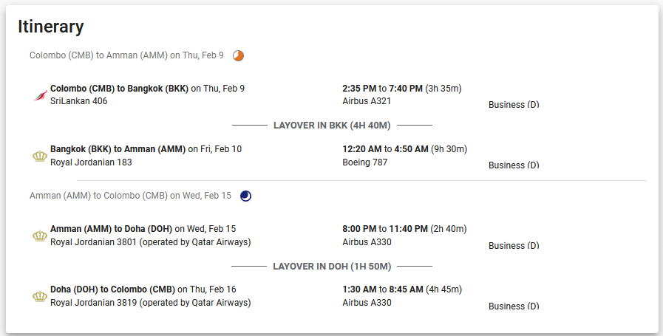Click Business (D) for SriLankan 406
The image size is (663, 336).
514,104
